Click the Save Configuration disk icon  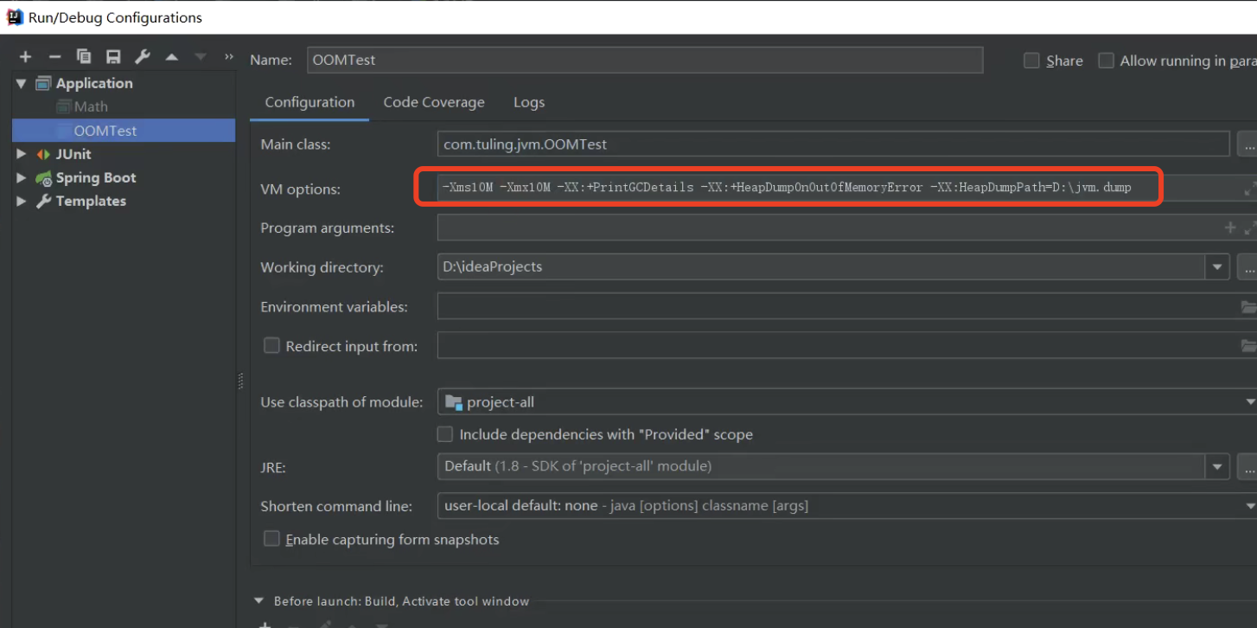tap(113, 57)
